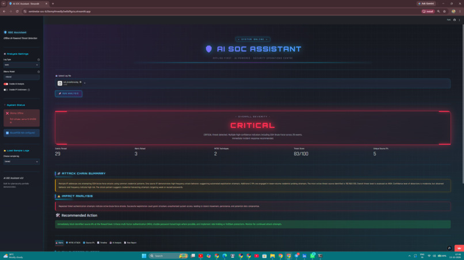Click the ATTACK CHAIN SUMMARY heading
The image size is (464, 260).
point(83,173)
